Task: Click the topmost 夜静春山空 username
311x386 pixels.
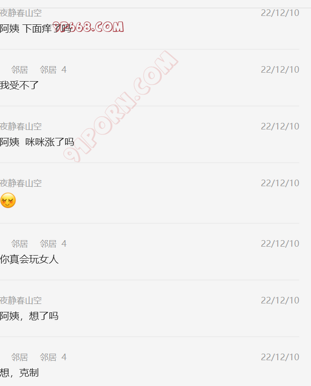Action: pos(21,13)
